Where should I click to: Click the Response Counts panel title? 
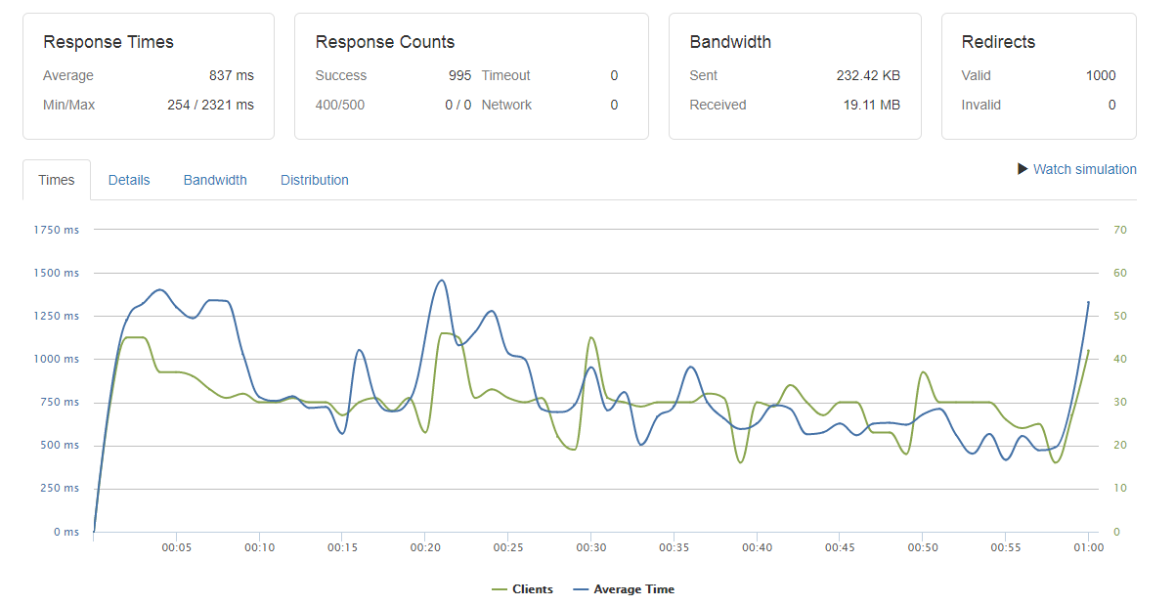(384, 42)
